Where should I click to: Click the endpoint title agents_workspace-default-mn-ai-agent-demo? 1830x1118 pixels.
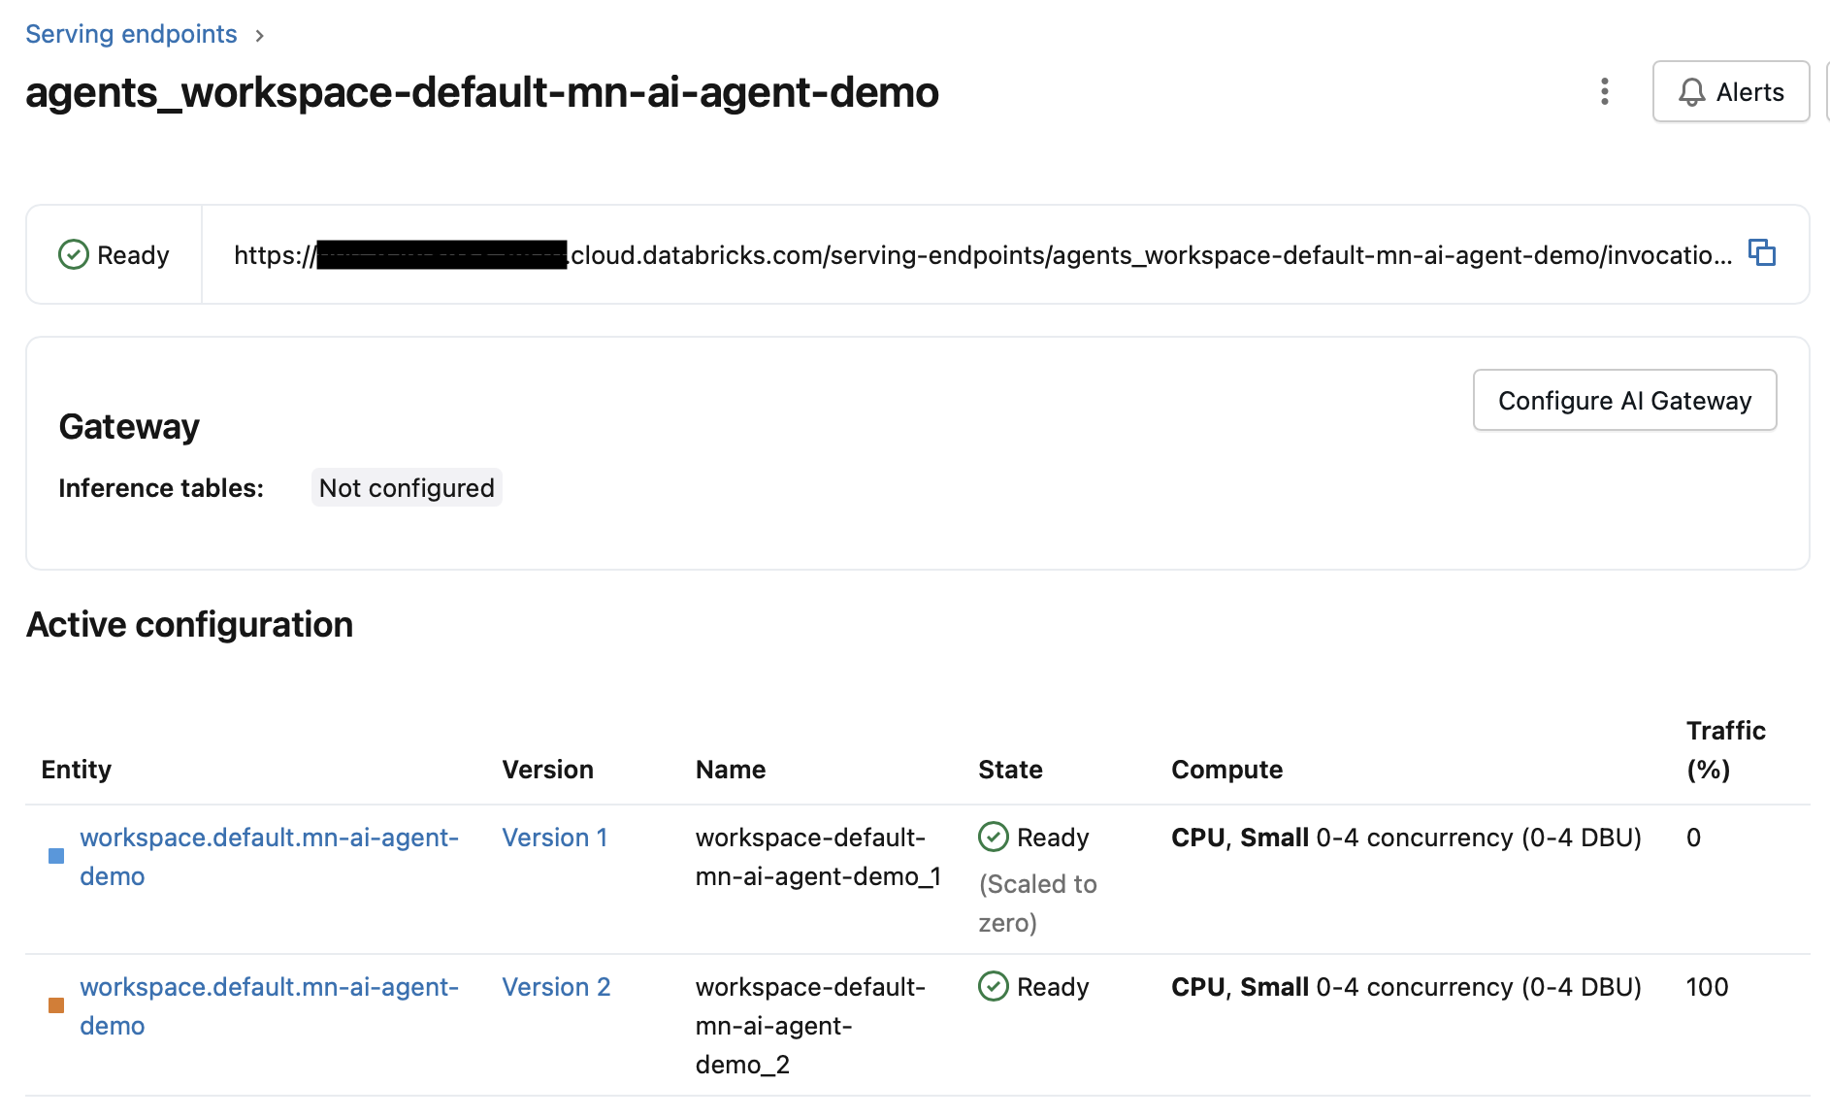pyautogui.click(x=482, y=92)
